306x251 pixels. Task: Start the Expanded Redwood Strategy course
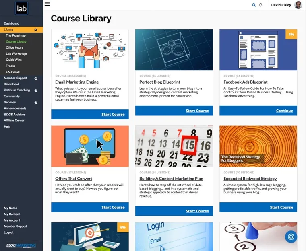281,207
